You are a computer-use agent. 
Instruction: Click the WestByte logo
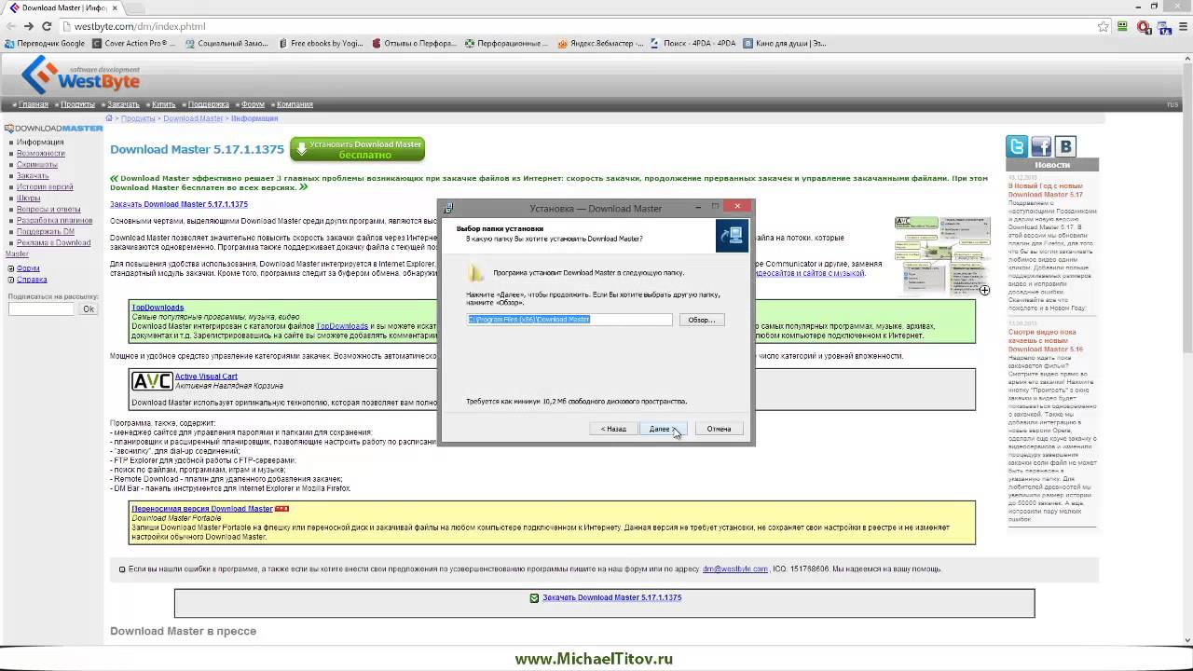pyautogui.click(x=80, y=75)
